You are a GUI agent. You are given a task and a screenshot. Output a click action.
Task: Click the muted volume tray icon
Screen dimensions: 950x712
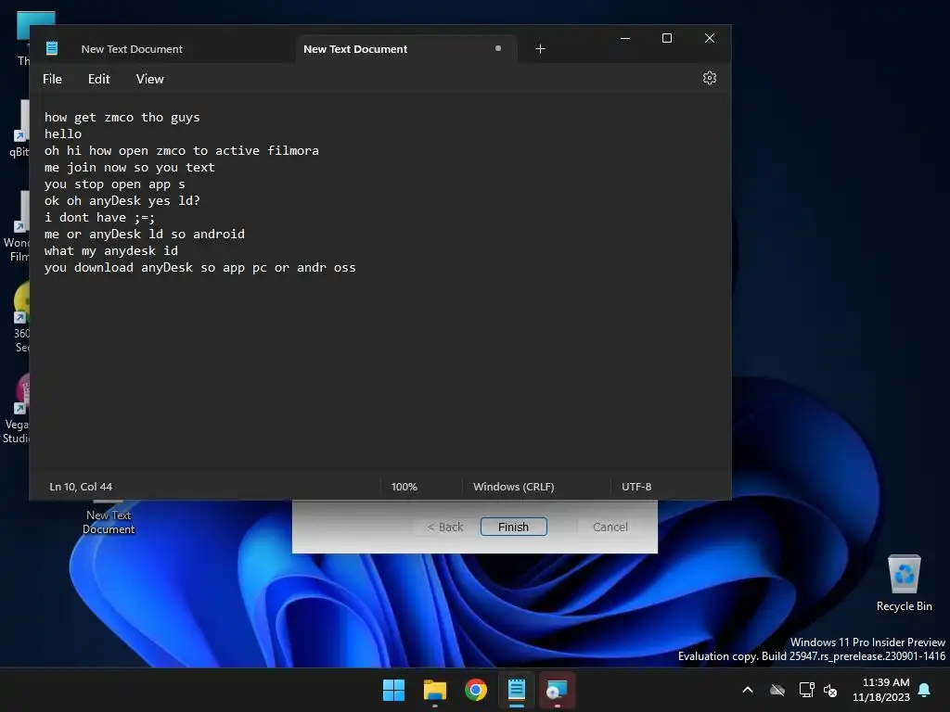pyautogui.click(x=830, y=690)
